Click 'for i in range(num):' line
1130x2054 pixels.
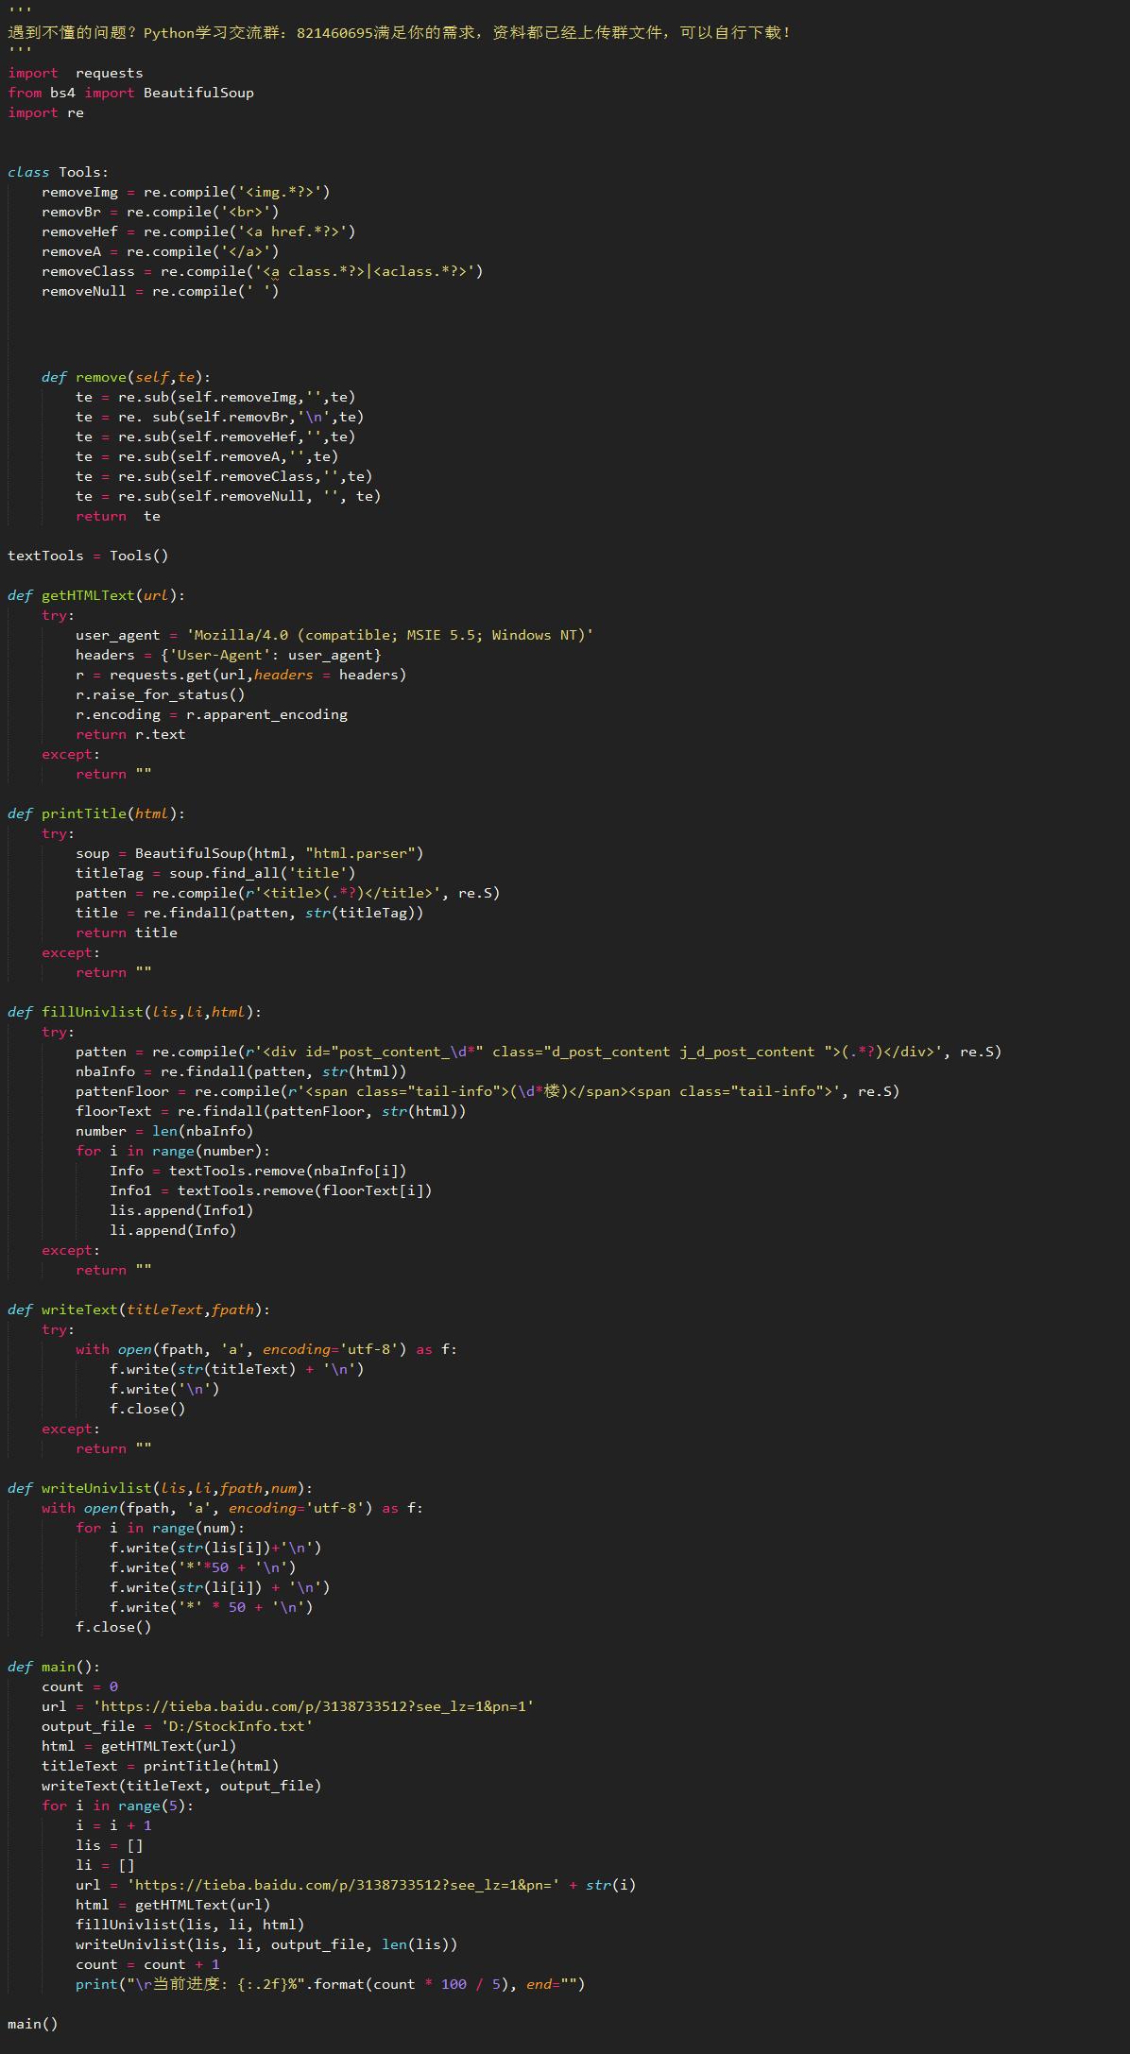(x=161, y=1528)
